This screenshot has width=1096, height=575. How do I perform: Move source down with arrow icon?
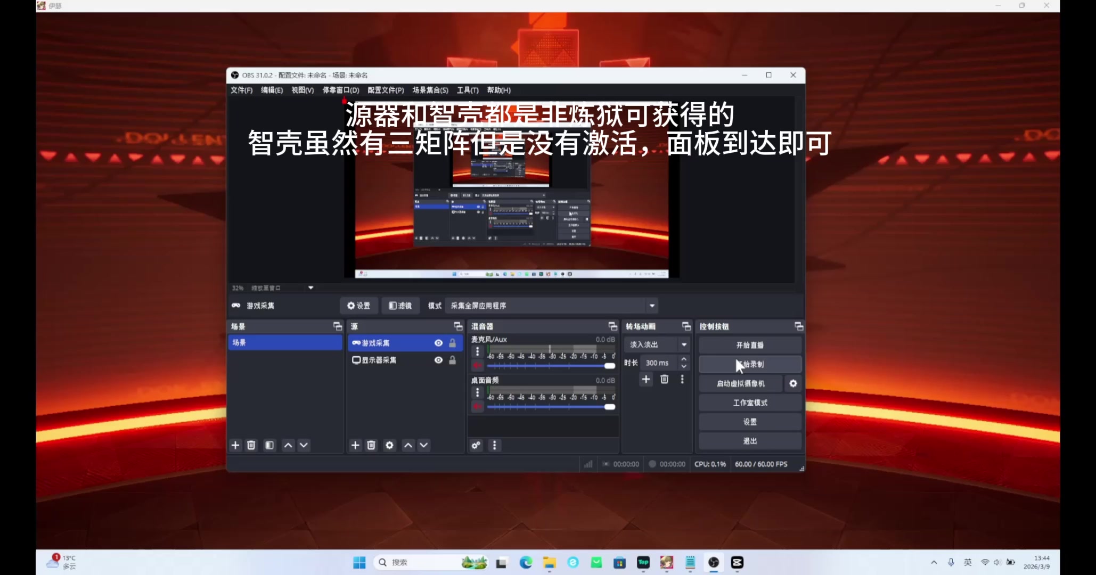click(x=424, y=445)
